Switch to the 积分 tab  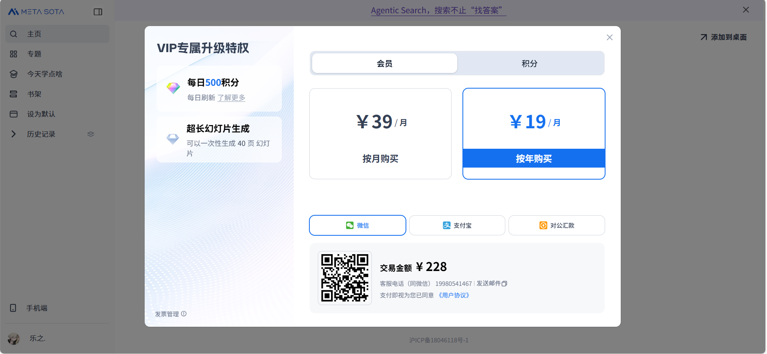click(529, 63)
